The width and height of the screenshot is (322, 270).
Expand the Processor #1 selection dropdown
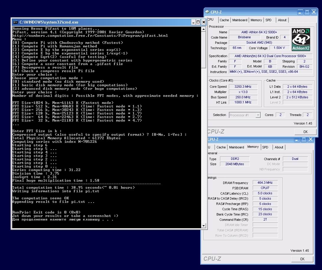click(x=258, y=115)
